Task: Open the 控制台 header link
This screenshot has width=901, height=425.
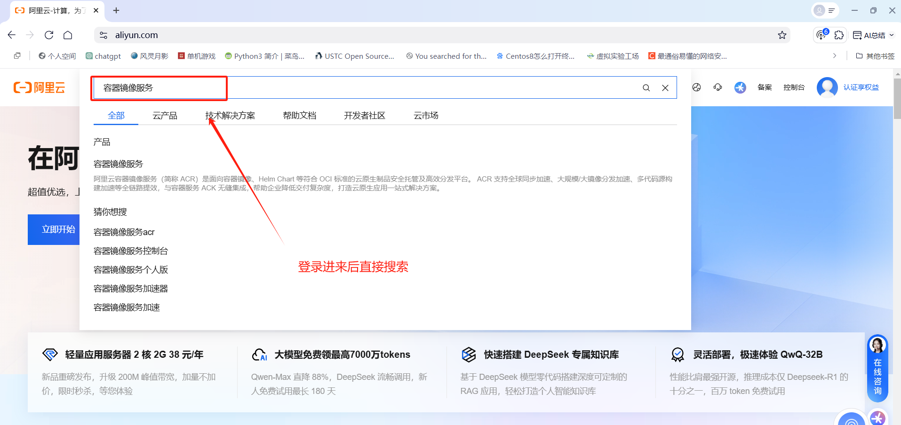Action: (794, 87)
